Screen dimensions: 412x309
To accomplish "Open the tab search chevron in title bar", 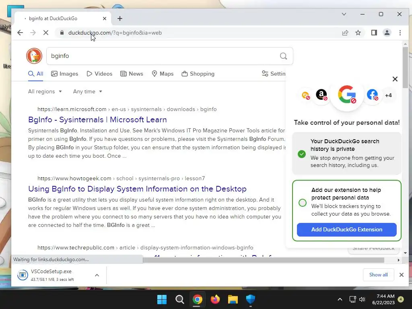I will [344, 14].
